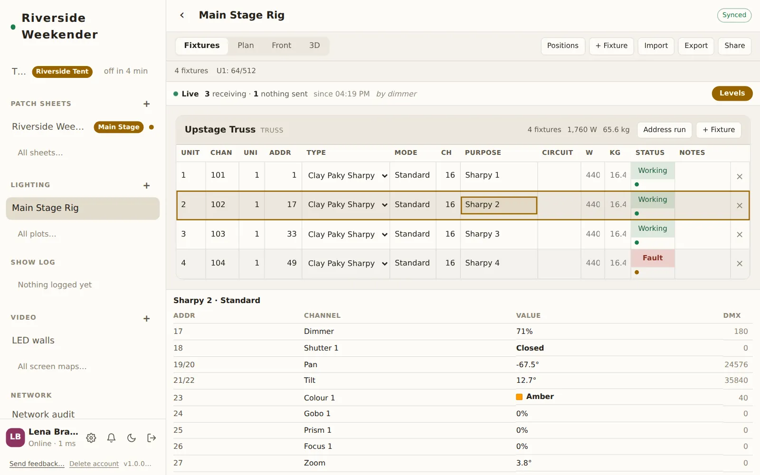The image size is (760, 475).
Task: Open type dropdown for unit 2
Action: (346, 205)
